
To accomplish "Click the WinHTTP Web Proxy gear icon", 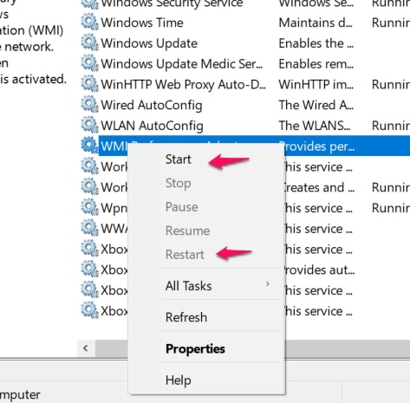I will click(x=89, y=84).
